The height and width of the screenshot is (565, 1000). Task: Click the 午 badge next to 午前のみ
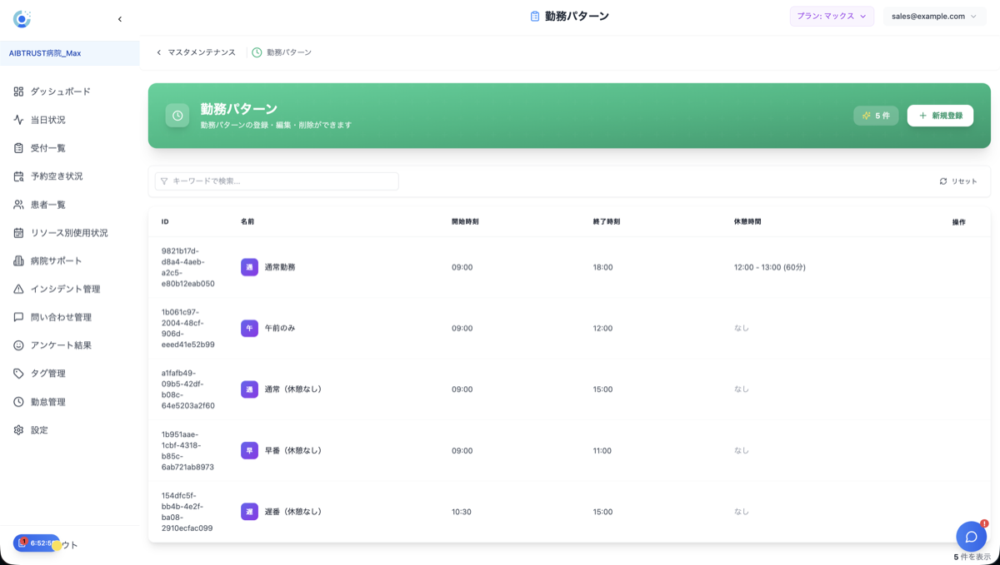pyautogui.click(x=249, y=328)
